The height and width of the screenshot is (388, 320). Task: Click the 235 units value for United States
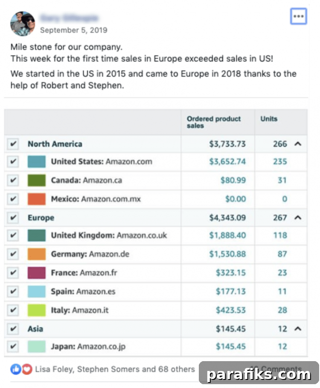[x=280, y=162]
